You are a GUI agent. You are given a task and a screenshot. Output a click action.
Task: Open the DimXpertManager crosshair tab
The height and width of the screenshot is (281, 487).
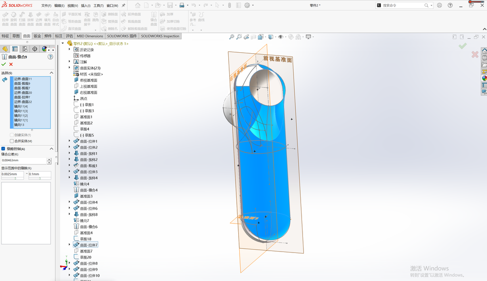pos(34,49)
